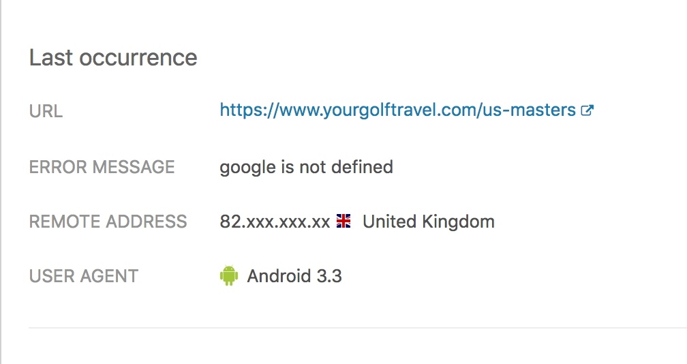
Task: Click the ERROR MESSAGE field label
Action: coord(102,167)
